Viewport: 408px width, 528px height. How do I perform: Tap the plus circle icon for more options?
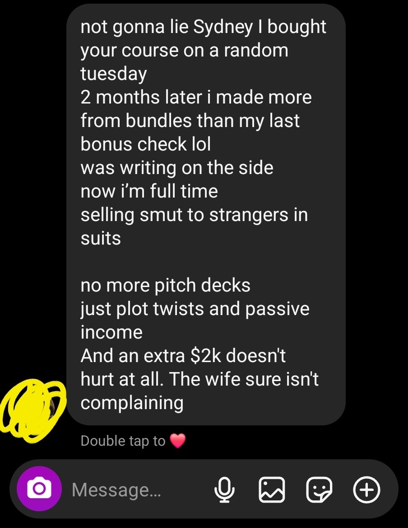(366, 490)
